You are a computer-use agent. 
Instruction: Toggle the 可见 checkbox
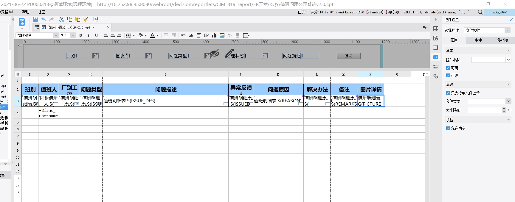448,76
